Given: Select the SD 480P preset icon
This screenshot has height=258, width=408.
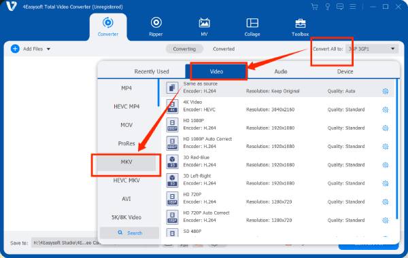Looking at the screenshot, I should coord(172,233).
